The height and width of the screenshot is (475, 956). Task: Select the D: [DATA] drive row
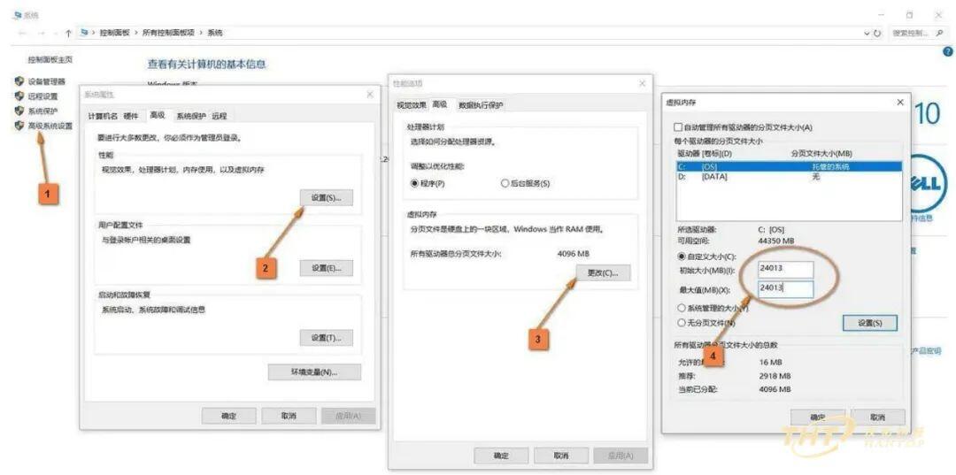point(789,177)
